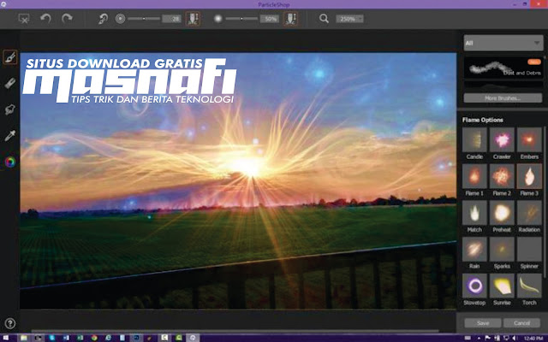
Task: Choose the Radiation flame brush
Action: tap(529, 216)
